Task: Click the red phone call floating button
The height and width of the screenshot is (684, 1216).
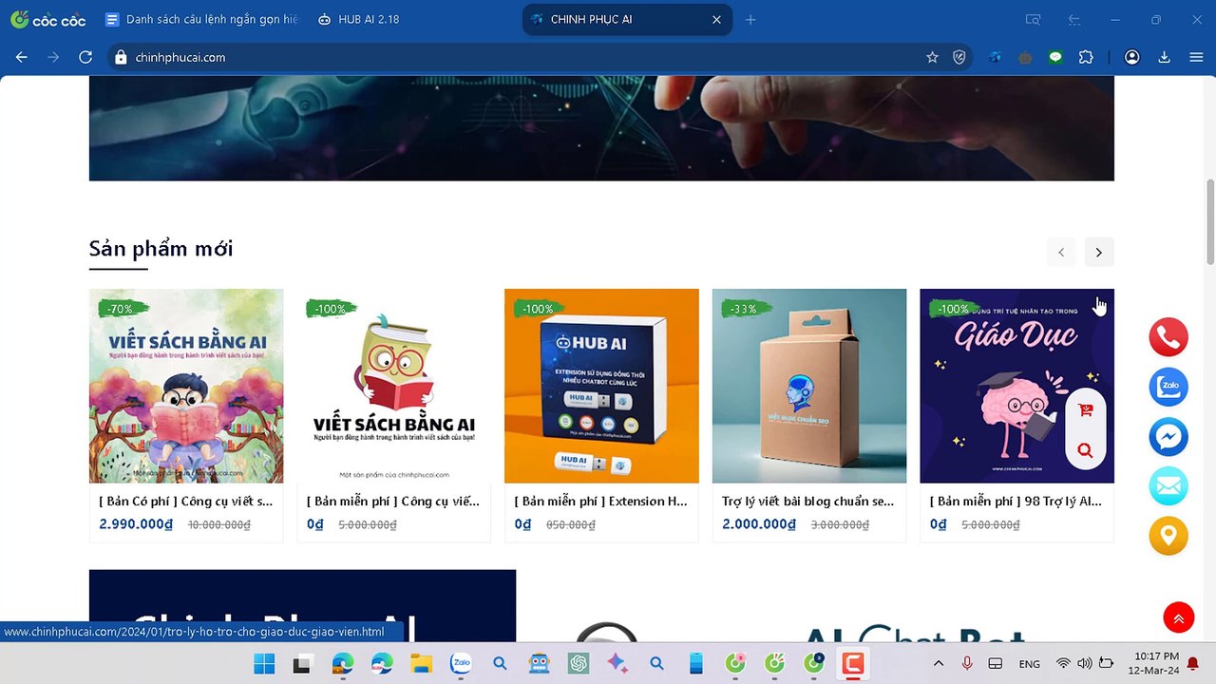Action: pos(1168,337)
